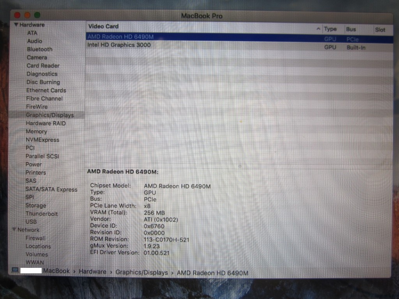Open the Bluetooth hardware entry
The height and width of the screenshot is (299, 399).
(x=40, y=49)
